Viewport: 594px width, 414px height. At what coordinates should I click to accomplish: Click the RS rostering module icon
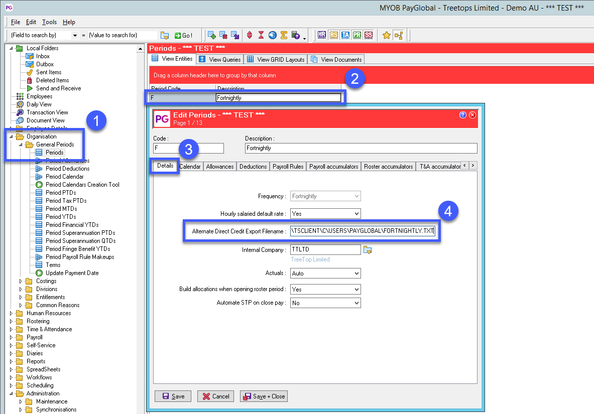click(x=334, y=35)
